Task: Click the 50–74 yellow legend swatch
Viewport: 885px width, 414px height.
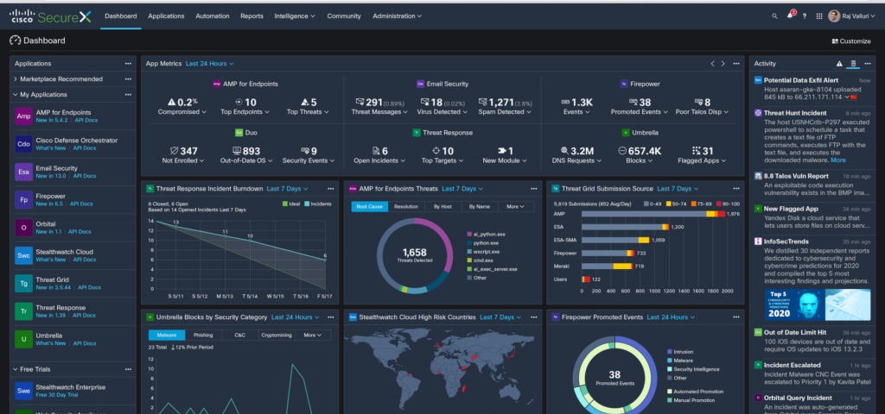Action: tap(669, 204)
